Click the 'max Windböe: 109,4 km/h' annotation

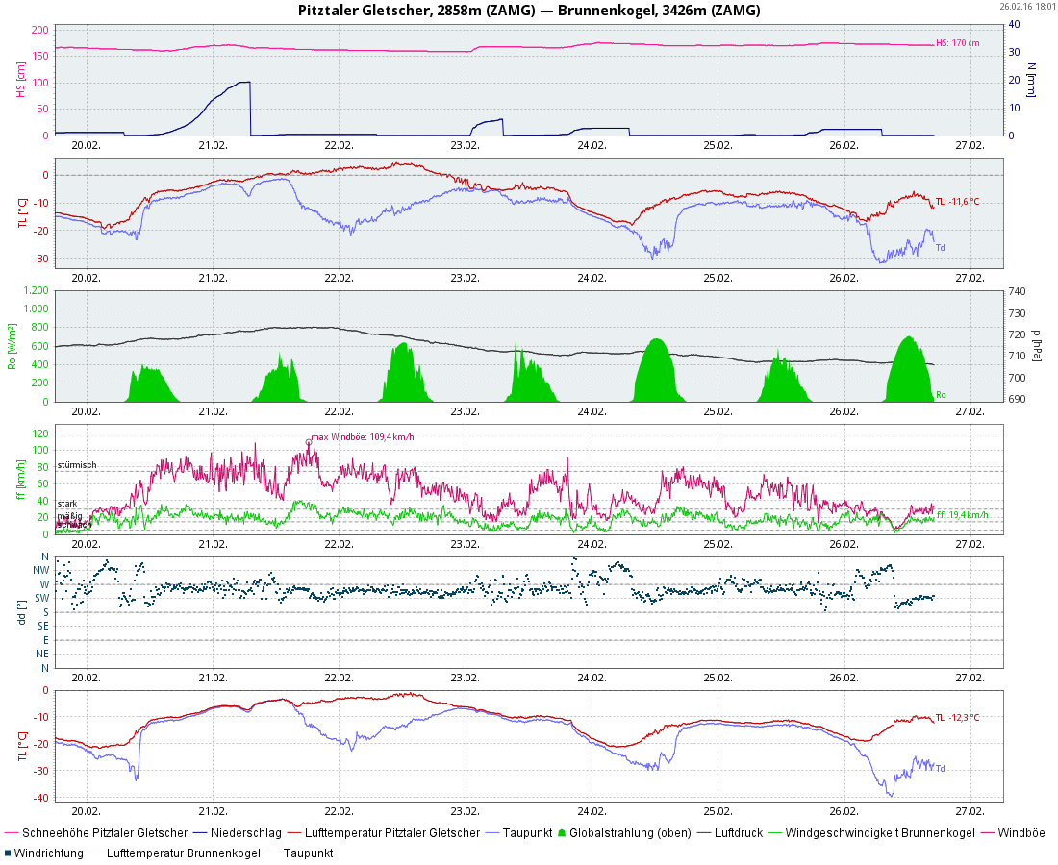363,437
